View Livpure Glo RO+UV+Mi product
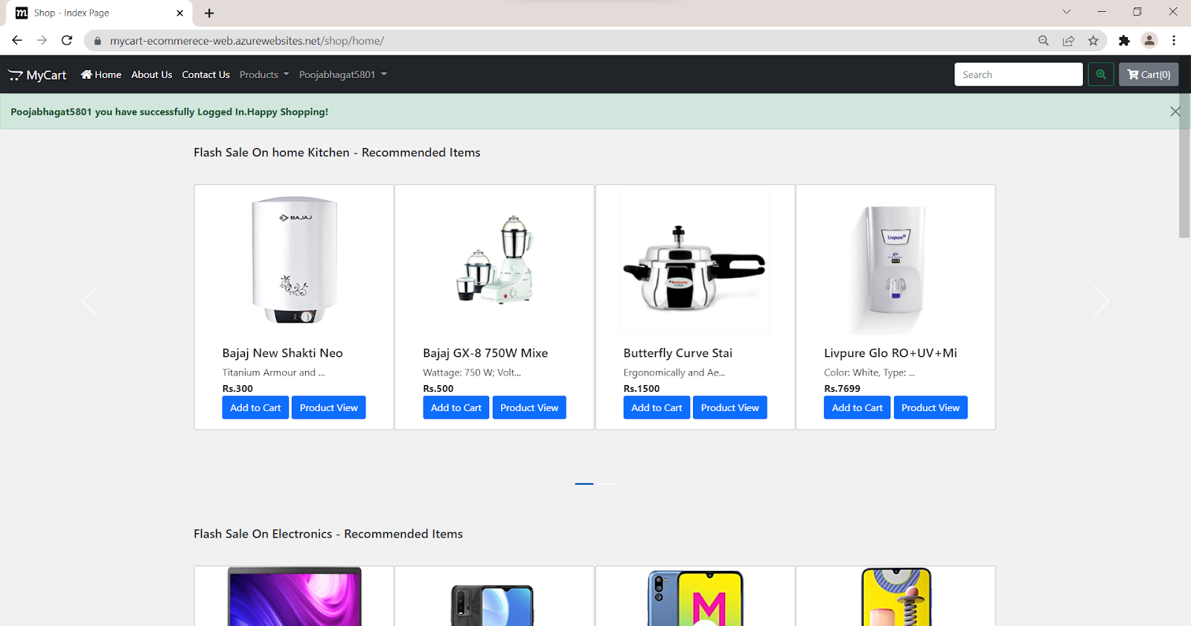Image resolution: width=1191 pixels, height=626 pixels. click(x=930, y=407)
